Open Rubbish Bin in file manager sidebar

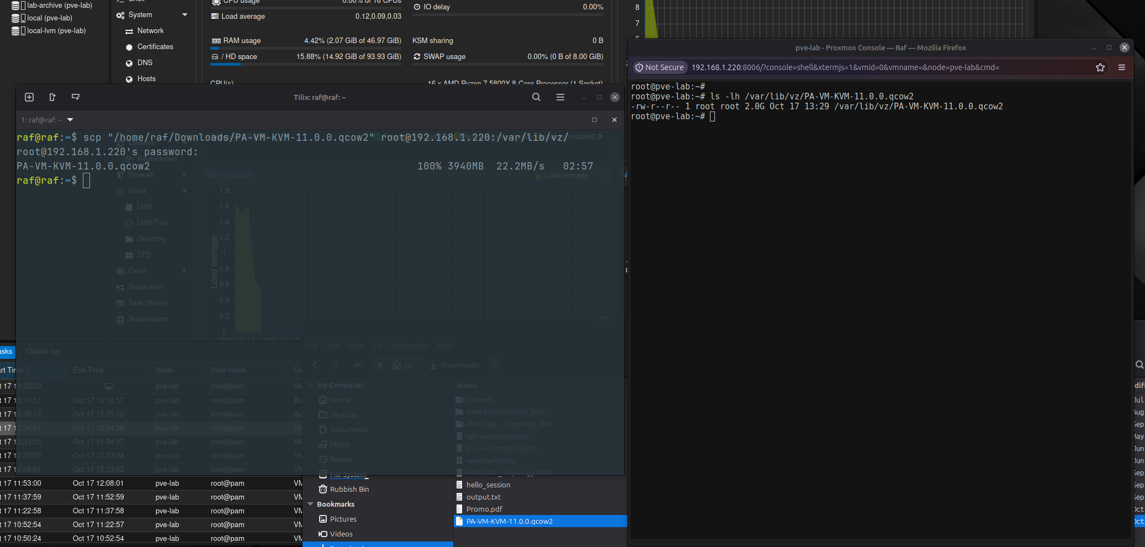click(349, 490)
